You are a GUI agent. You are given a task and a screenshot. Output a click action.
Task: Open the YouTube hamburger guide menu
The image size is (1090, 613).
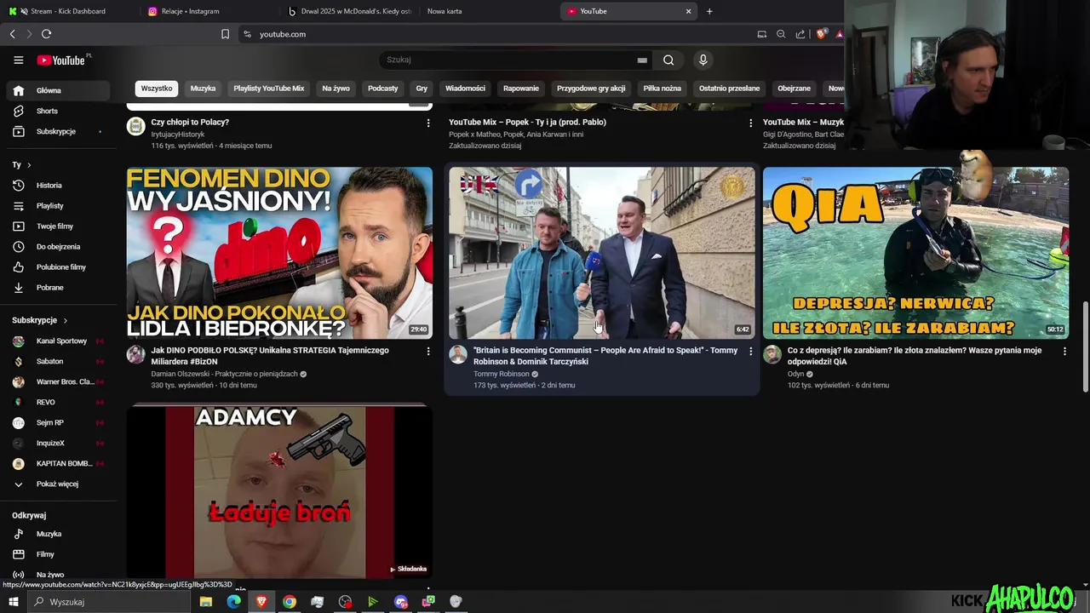tap(18, 60)
